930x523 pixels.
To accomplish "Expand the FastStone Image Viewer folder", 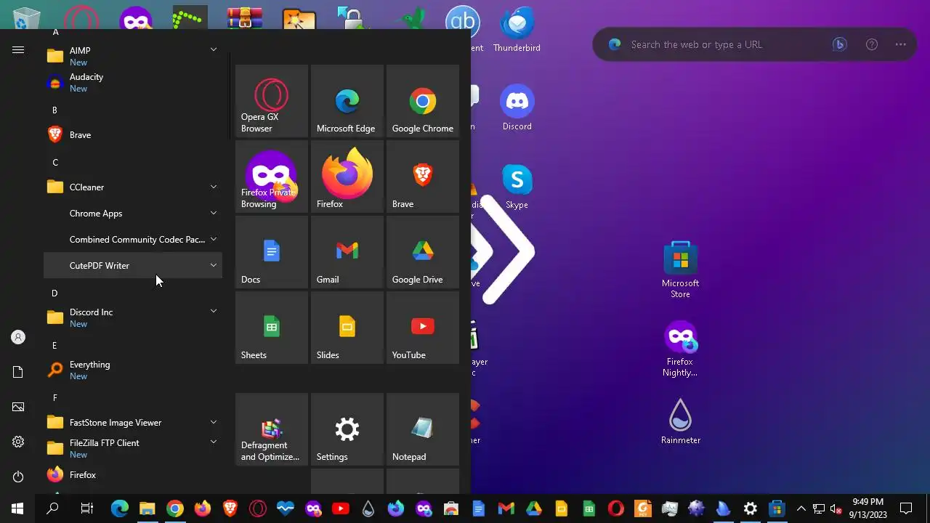I will 133,422.
